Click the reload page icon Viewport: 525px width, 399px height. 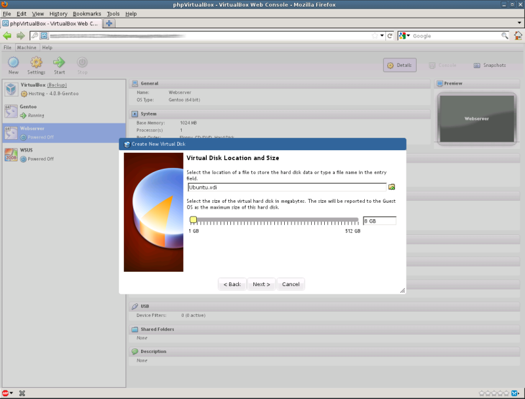(390, 36)
